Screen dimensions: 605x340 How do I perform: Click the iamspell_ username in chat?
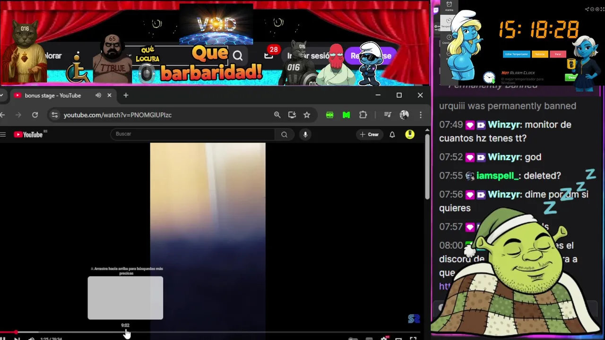tap(498, 176)
